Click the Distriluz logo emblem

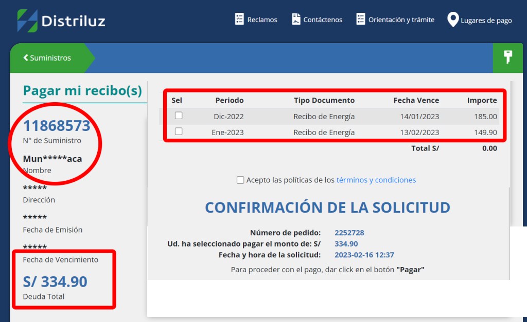27,21
